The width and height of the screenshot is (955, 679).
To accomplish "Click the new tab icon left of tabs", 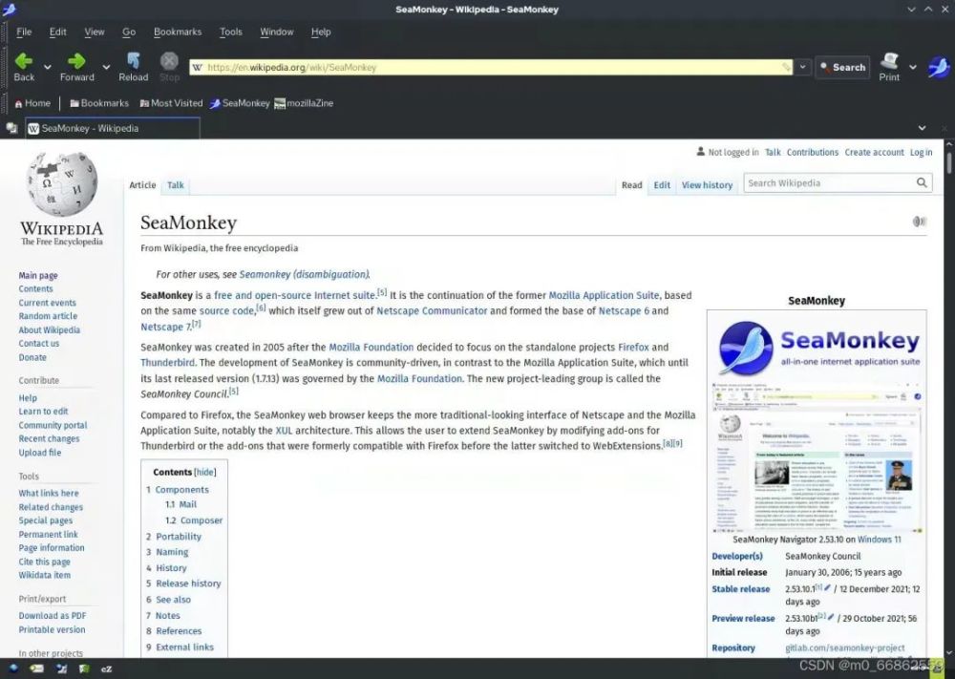I will tap(11, 128).
